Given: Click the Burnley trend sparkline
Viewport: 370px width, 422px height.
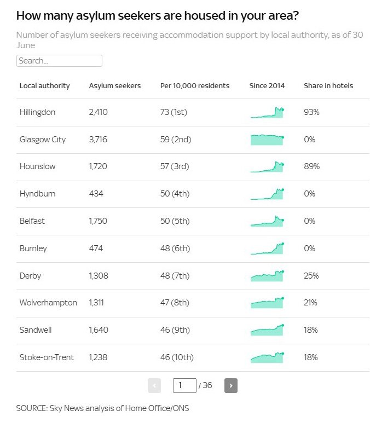Looking at the screenshot, I should [x=267, y=248].
